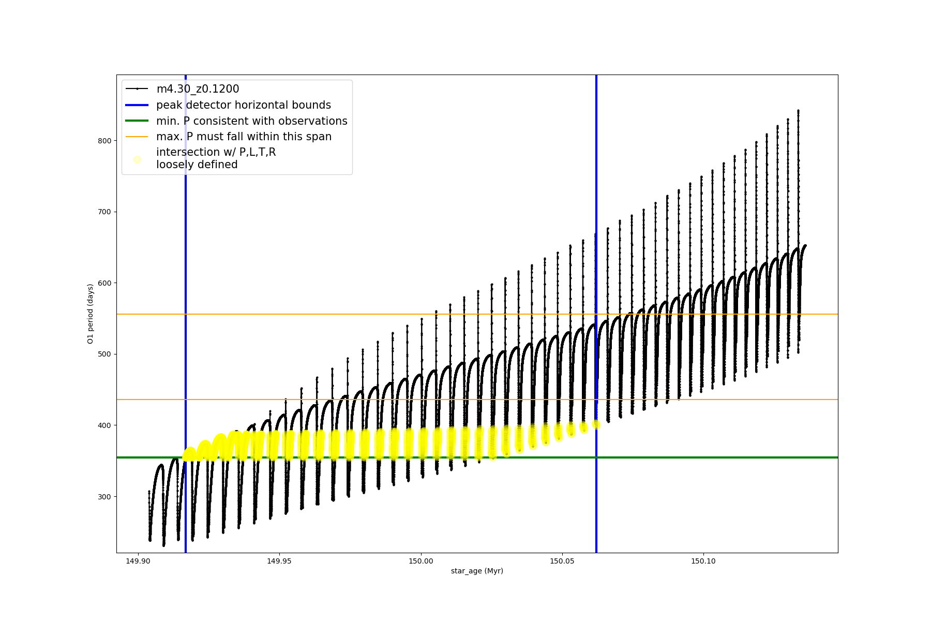Select the 'max. P must fall within this span' label

pos(244,137)
